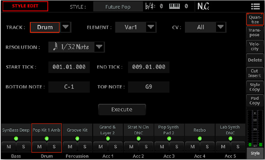
Task: Click the green status LED on the Drum track
Action: [47, 138]
